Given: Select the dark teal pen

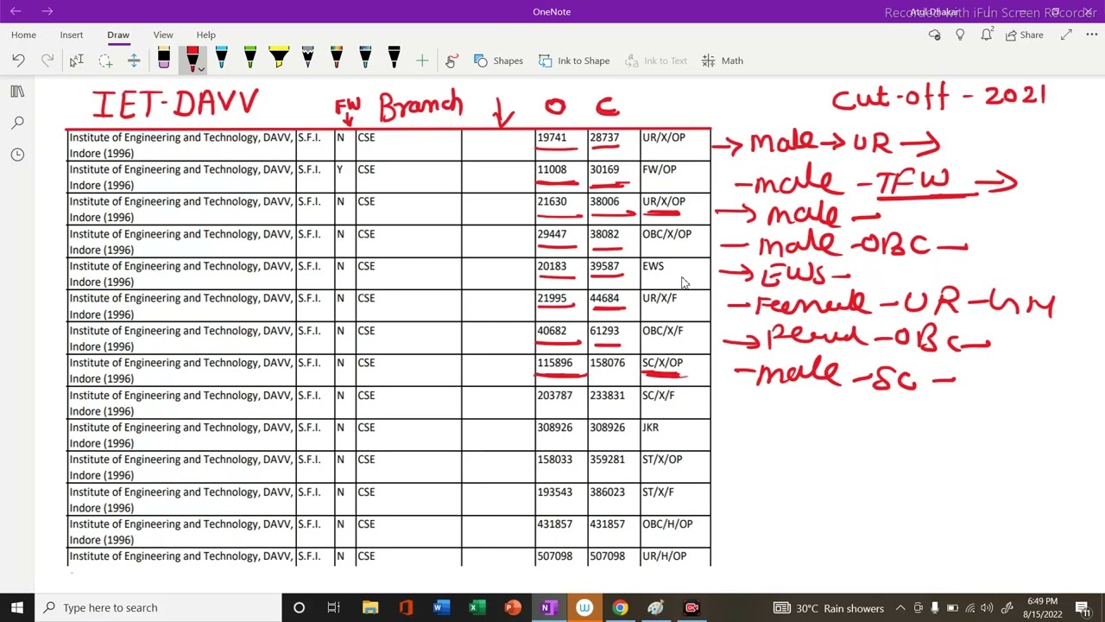Looking at the screenshot, I should 365,59.
